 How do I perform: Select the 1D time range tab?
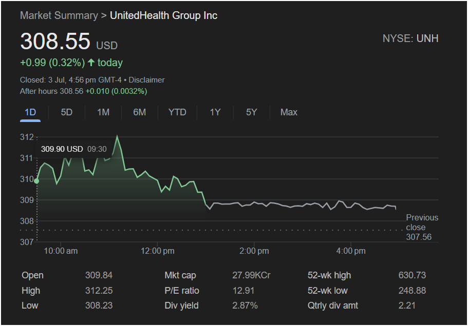click(x=30, y=112)
